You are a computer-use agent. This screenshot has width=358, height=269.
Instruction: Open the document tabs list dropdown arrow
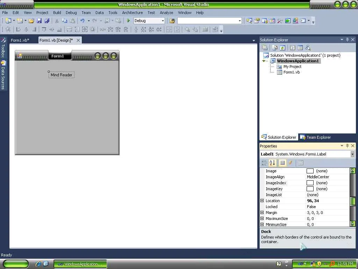click(x=254, y=41)
